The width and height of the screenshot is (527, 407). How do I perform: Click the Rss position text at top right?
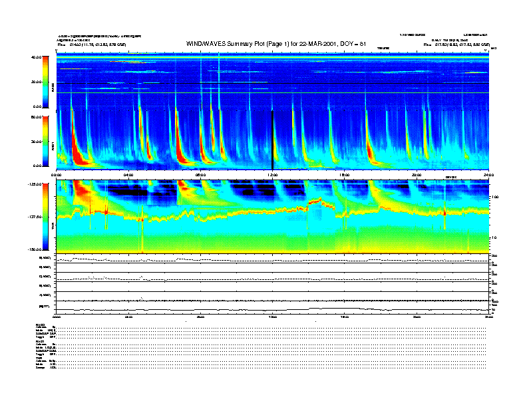click(x=456, y=45)
